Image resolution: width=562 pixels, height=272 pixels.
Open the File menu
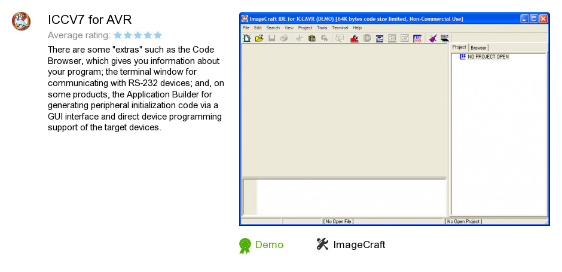click(246, 27)
